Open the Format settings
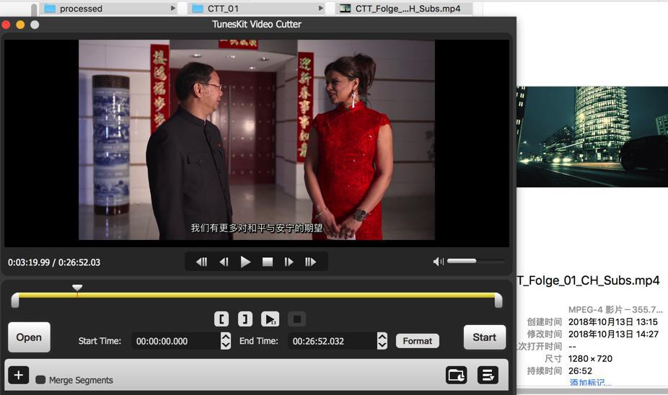 [x=418, y=341]
